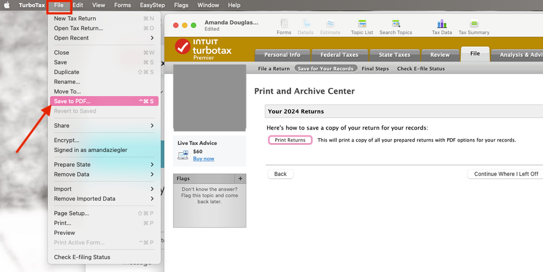Choose Save in the File menu
Viewport: 543px width, 272px height.
click(x=104, y=63)
